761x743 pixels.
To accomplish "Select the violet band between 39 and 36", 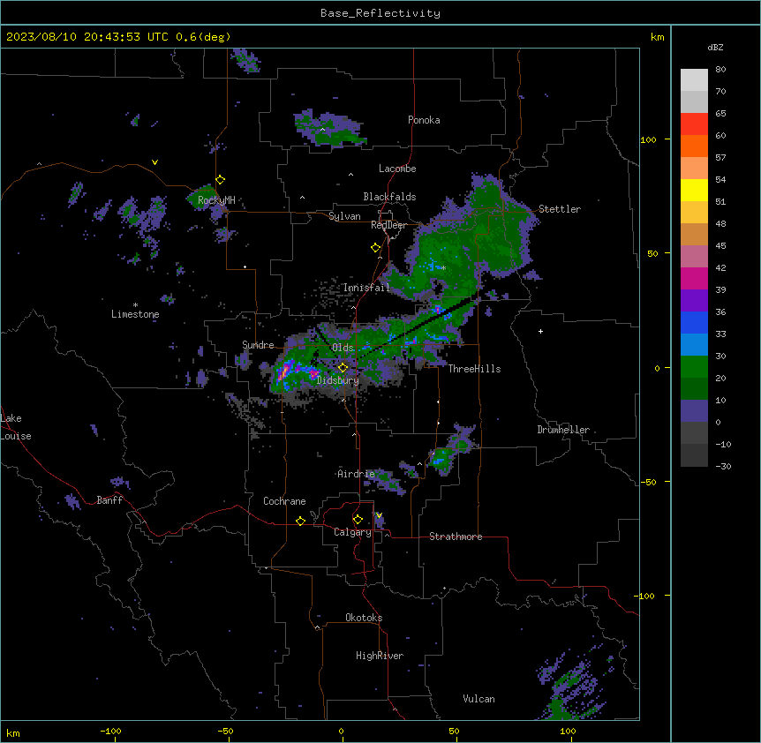I will click(694, 301).
